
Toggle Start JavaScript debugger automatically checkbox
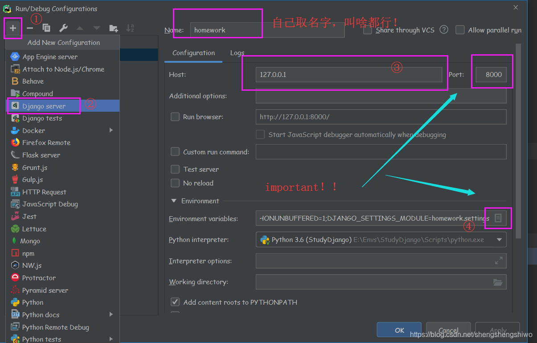260,134
